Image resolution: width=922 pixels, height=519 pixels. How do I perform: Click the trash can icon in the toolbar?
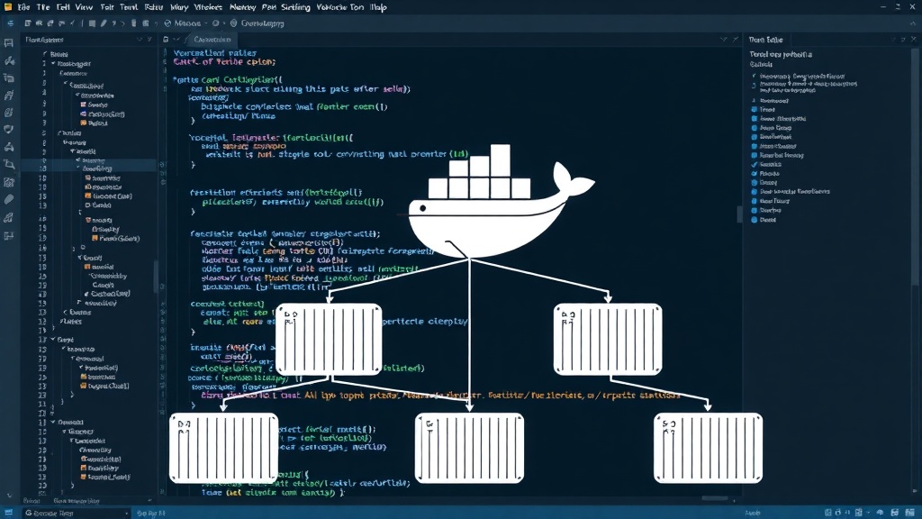134,23
